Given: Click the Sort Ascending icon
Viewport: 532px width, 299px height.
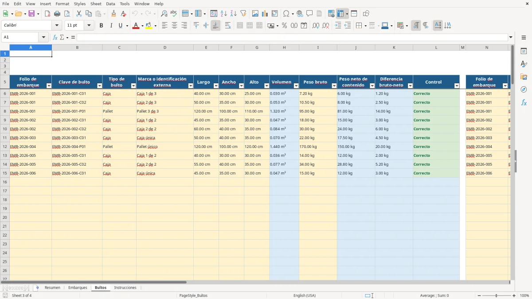Looking at the screenshot, I should tap(224, 14).
